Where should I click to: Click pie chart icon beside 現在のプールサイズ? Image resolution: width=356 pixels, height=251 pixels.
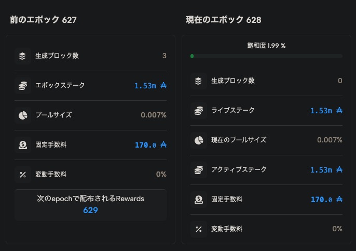198,140
